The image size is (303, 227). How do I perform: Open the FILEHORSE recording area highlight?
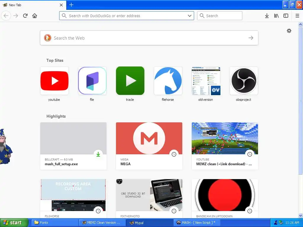pos(73,199)
